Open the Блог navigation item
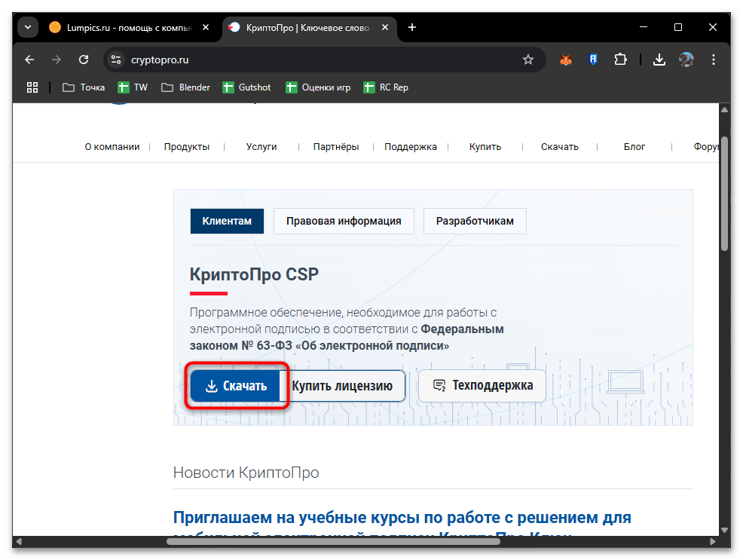 coord(634,147)
